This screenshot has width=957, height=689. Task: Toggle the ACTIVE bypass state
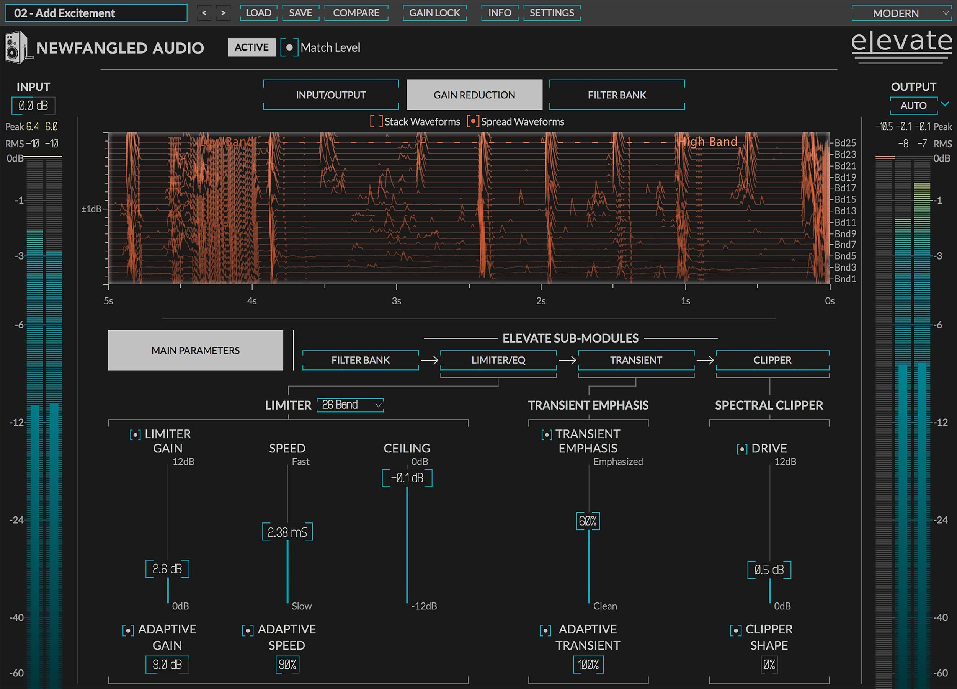point(251,47)
